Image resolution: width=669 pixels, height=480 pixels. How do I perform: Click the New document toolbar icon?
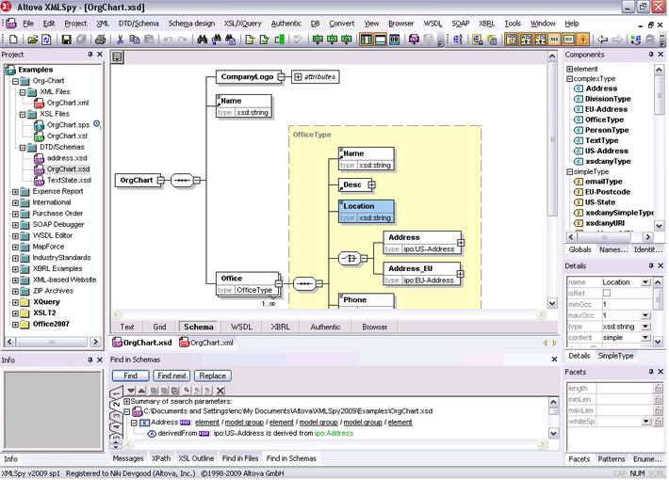[14, 40]
